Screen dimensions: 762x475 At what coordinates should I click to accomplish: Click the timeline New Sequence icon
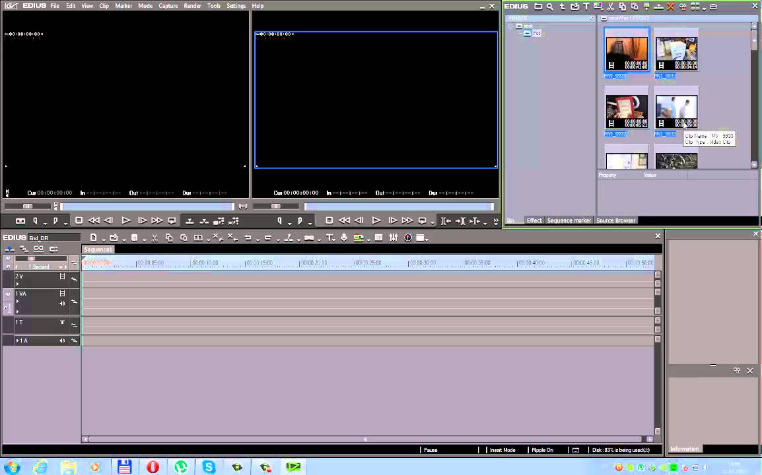(93, 237)
